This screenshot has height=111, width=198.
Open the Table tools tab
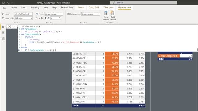point(108,7)
